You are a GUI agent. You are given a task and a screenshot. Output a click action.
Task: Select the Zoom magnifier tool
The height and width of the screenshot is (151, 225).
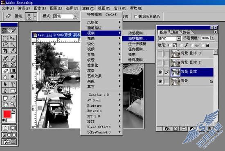pyautogui.click(x=13, y=104)
